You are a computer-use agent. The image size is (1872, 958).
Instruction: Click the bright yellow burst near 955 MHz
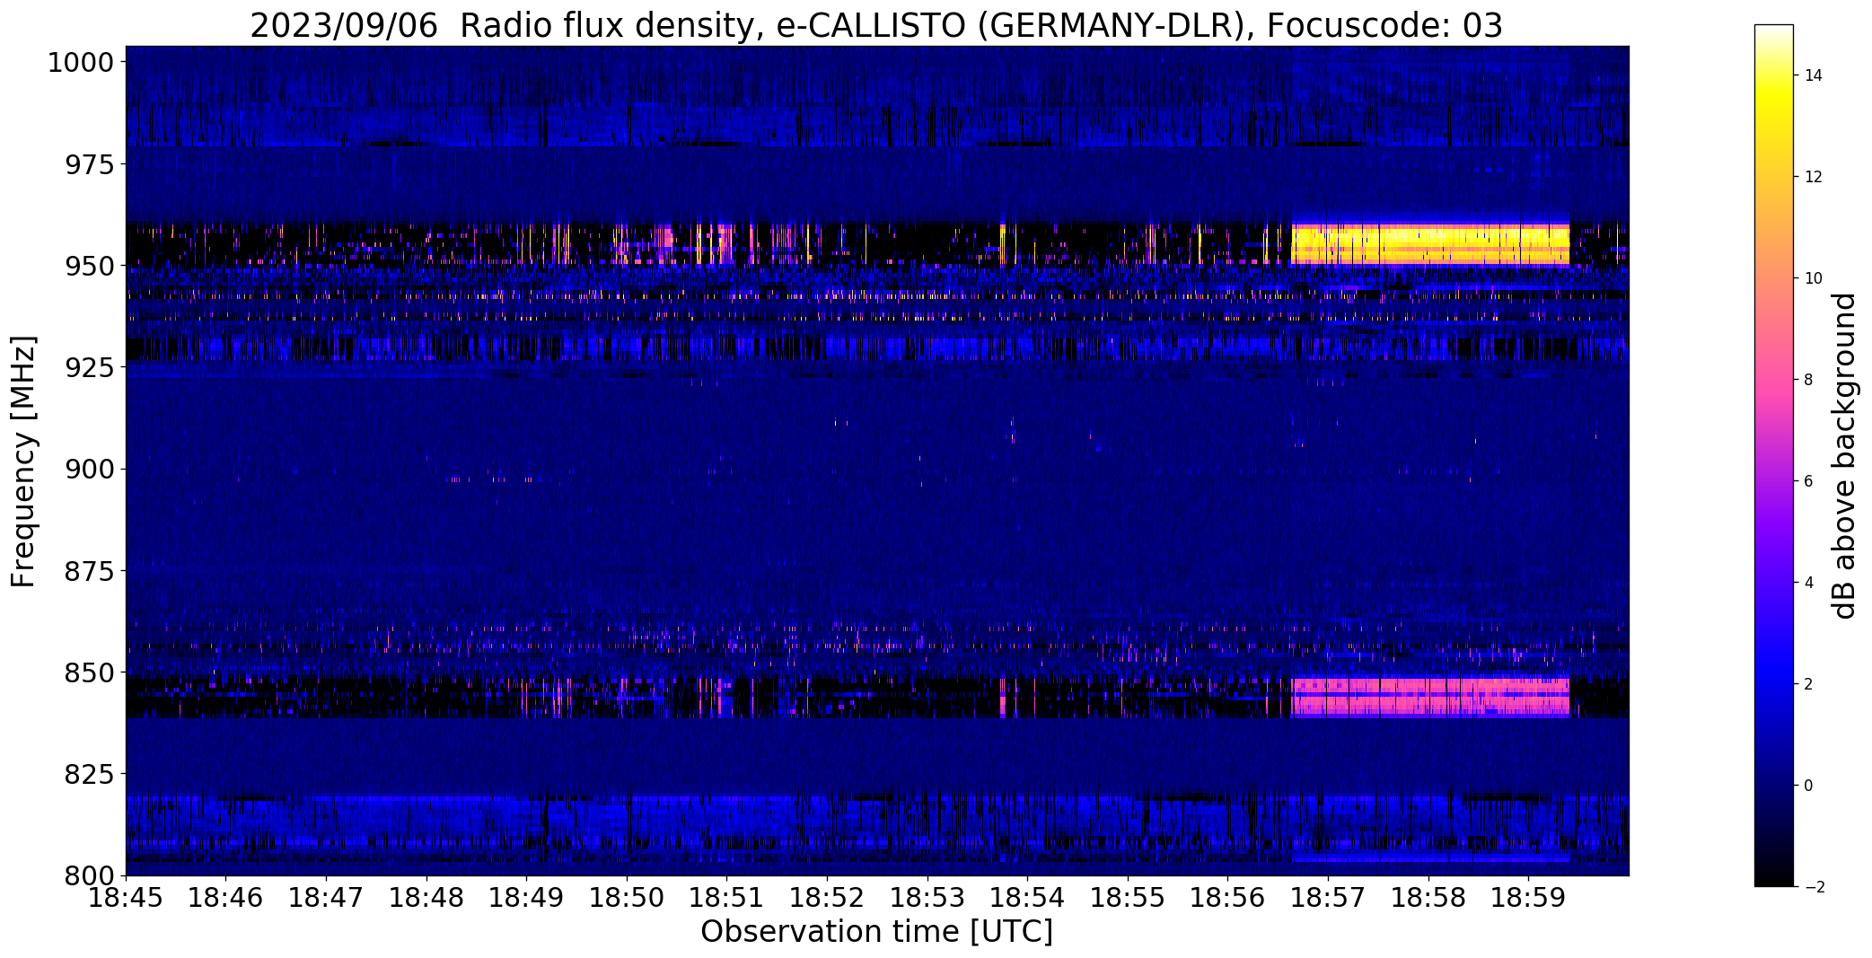click(x=1430, y=244)
